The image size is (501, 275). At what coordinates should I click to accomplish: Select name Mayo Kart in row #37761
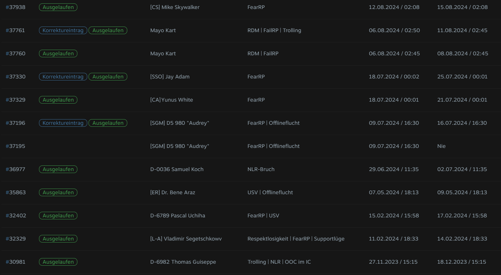click(163, 30)
